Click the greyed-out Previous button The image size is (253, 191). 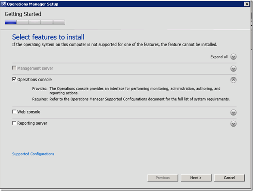point(162,178)
